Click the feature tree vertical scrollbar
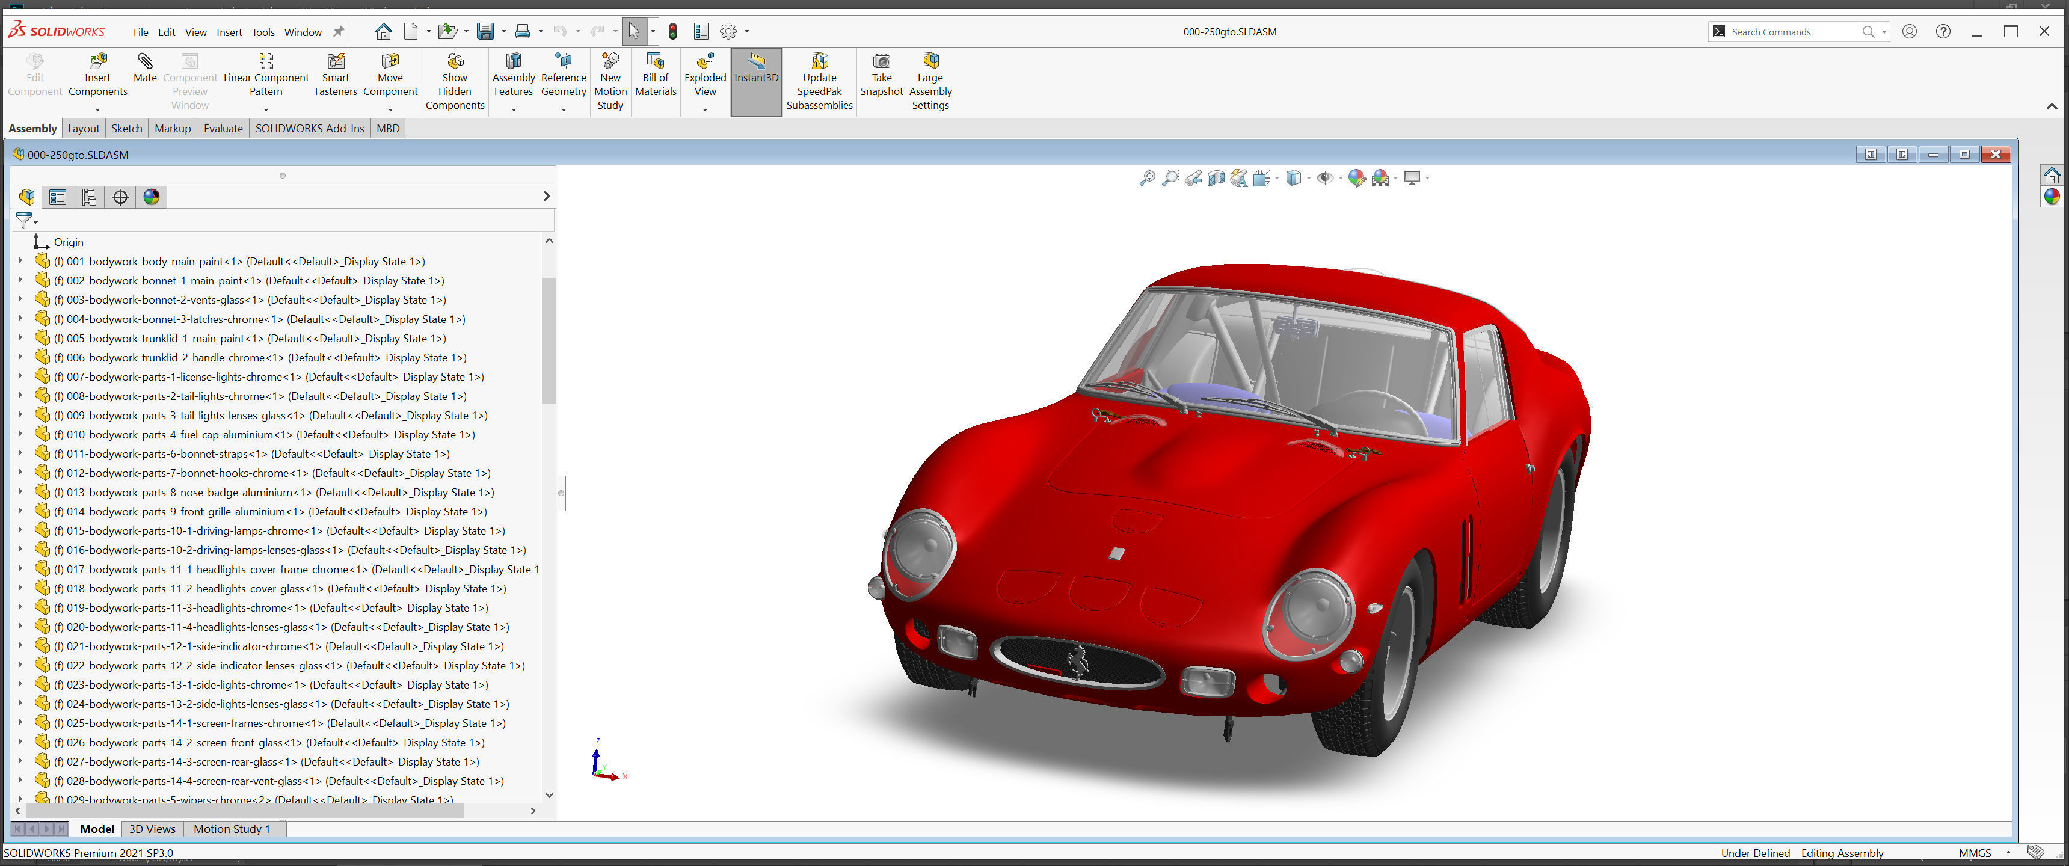This screenshot has height=866, width=2069. (549, 340)
